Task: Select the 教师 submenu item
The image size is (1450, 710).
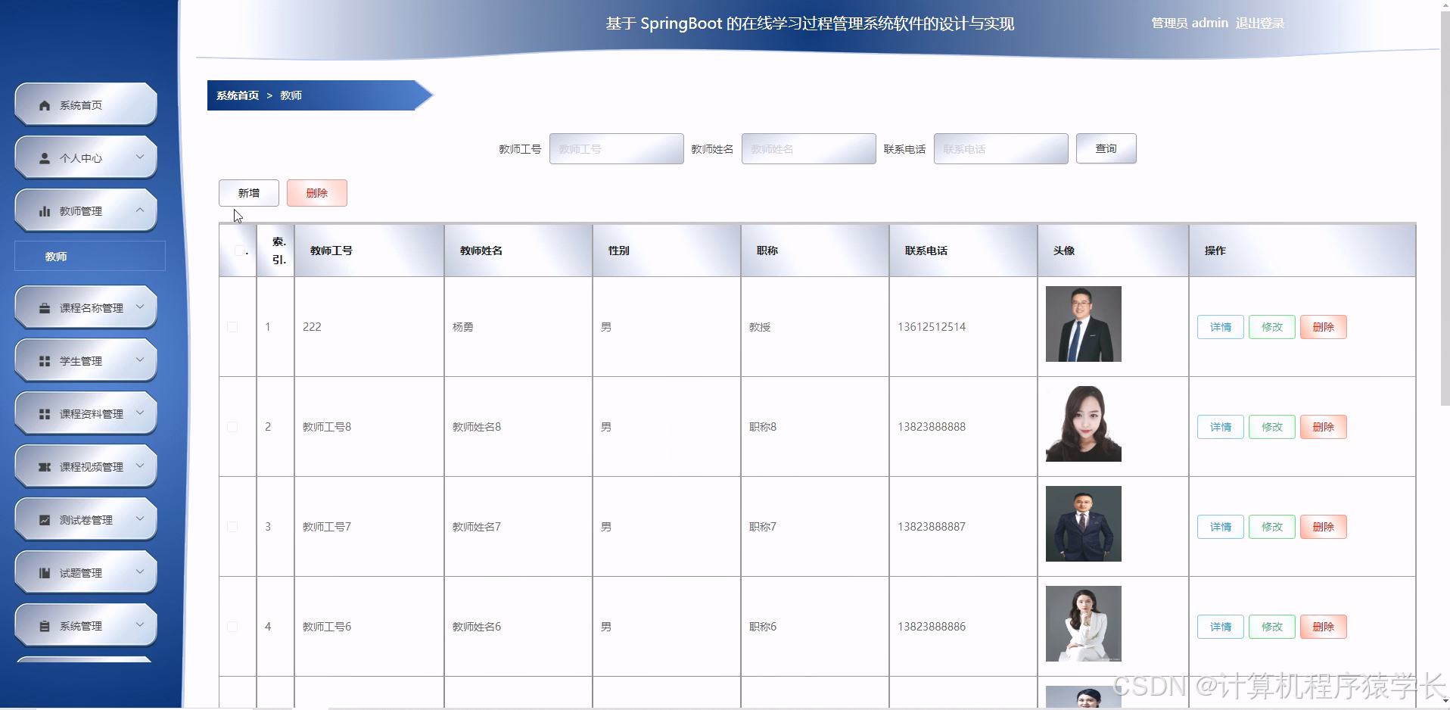Action: click(x=90, y=256)
